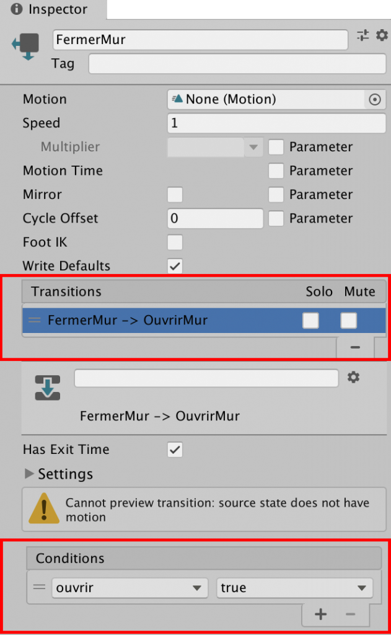Toggle the Write Defaults checkbox

(175, 266)
